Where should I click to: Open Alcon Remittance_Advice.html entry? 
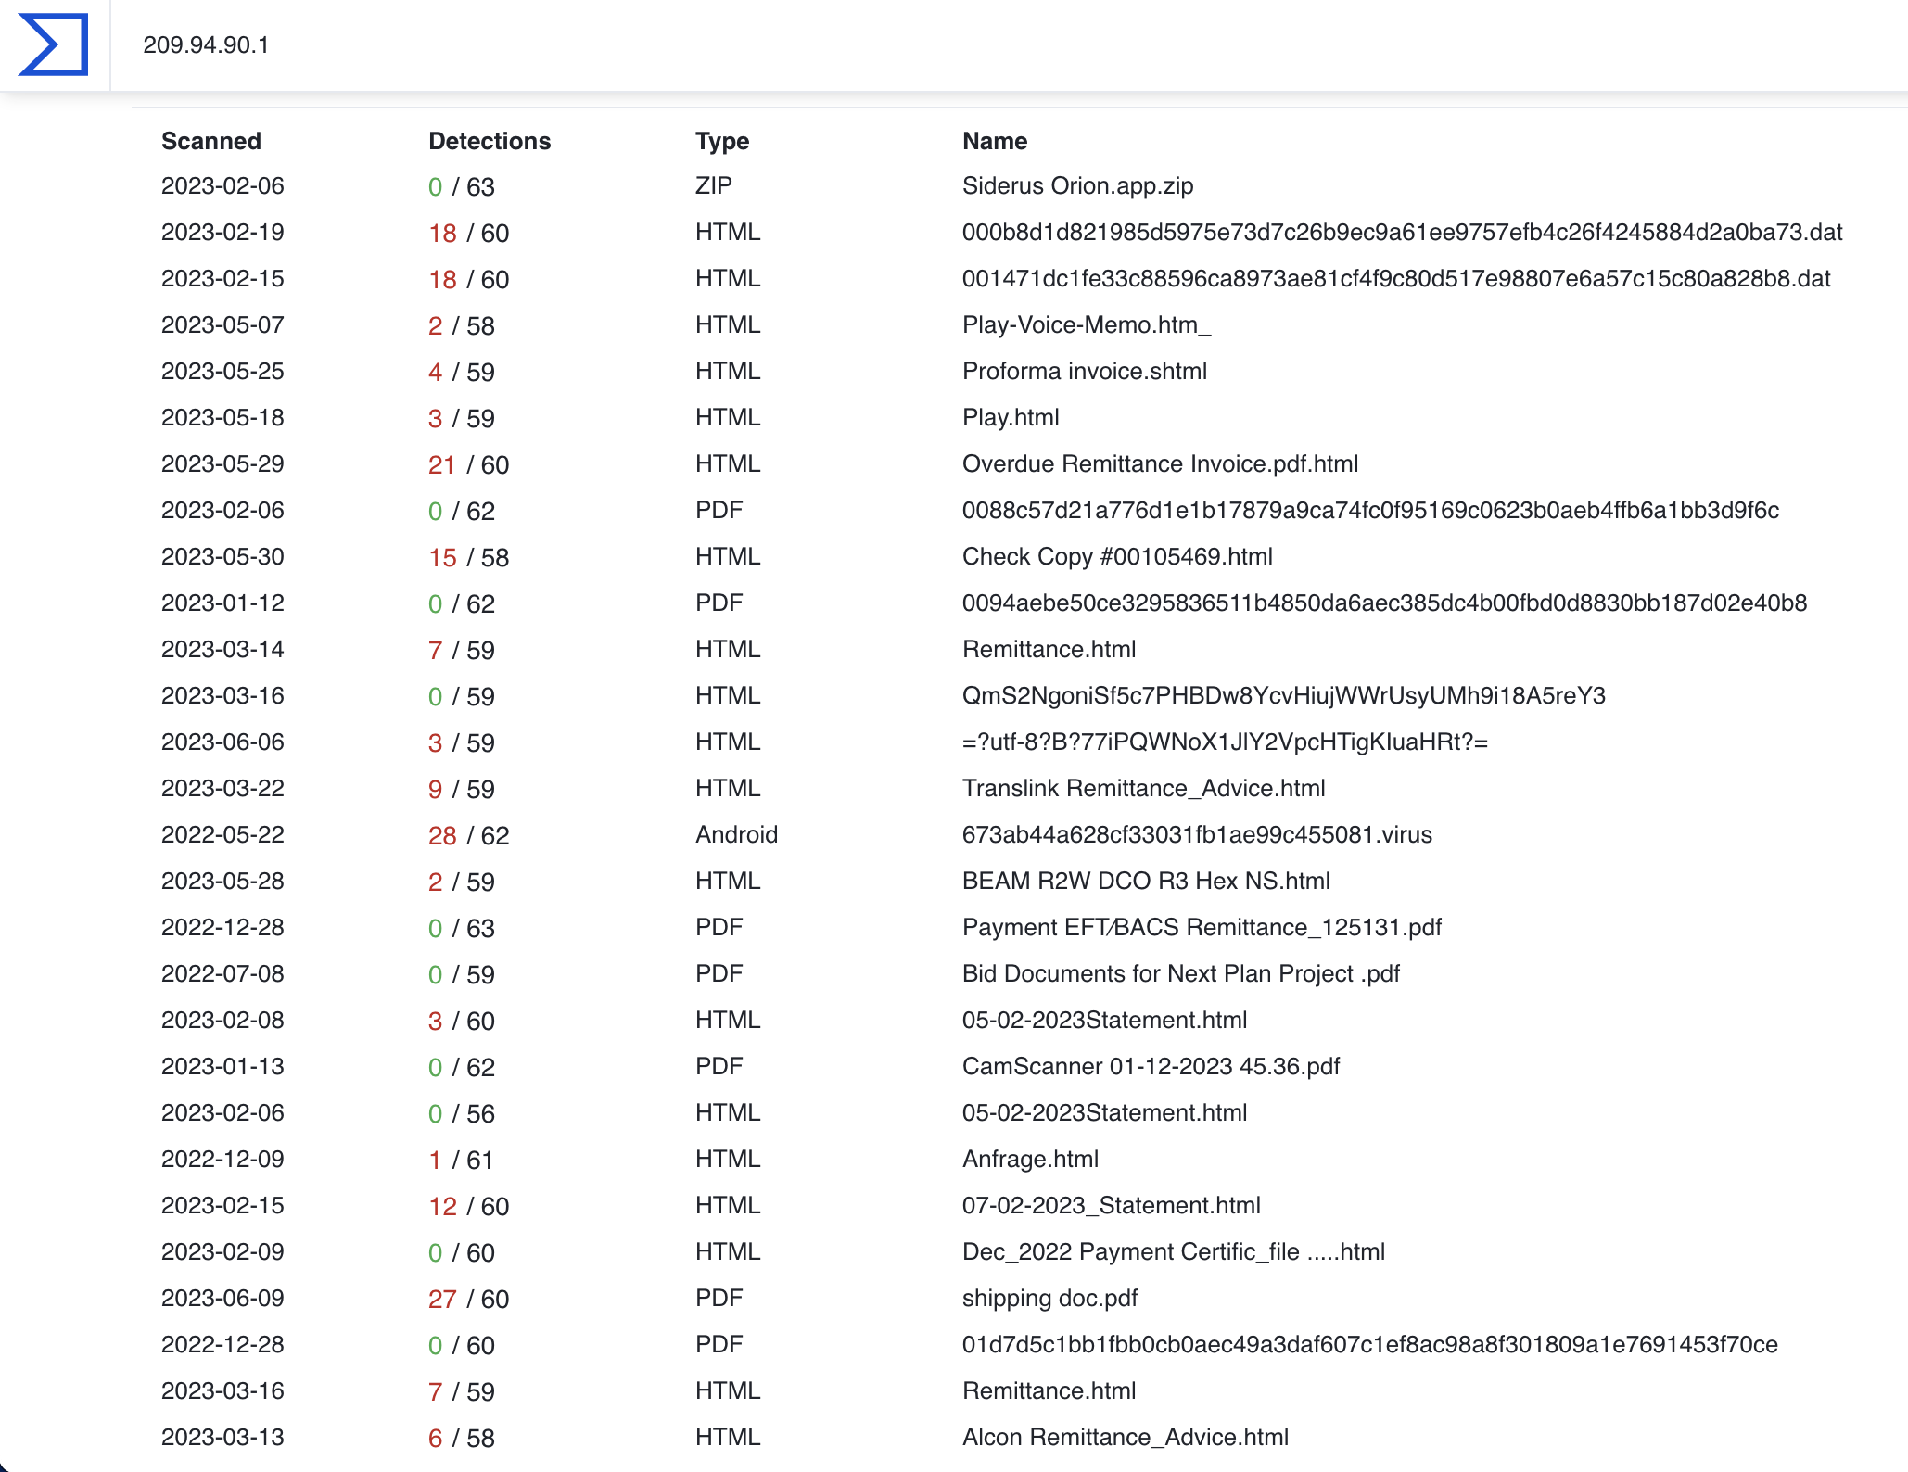tap(1125, 1438)
